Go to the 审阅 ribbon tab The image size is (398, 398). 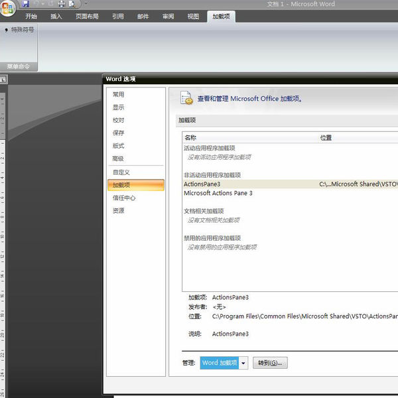(168, 17)
